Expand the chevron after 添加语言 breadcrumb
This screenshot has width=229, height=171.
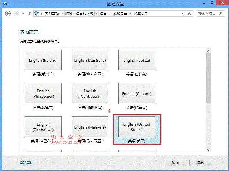[131, 14]
